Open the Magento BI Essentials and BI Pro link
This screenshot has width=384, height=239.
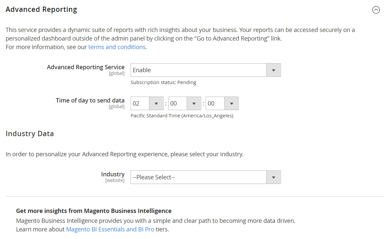110,229
